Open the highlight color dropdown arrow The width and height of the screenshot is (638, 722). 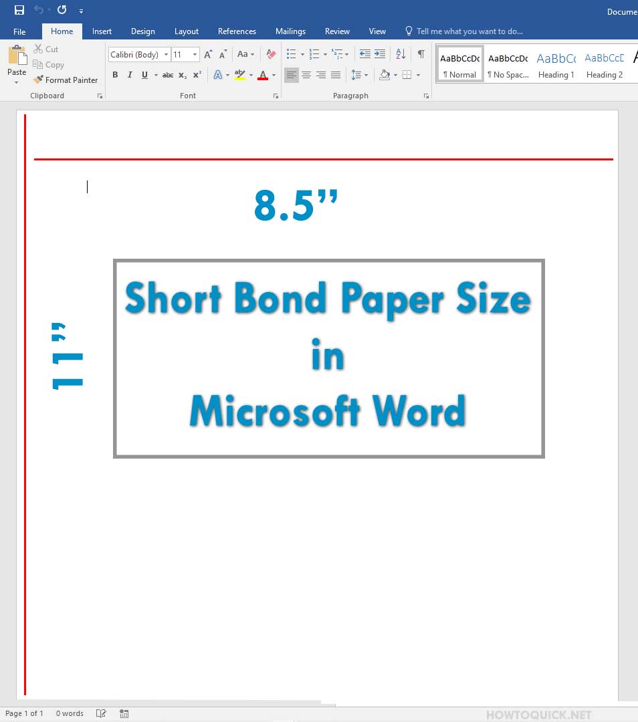(x=251, y=75)
